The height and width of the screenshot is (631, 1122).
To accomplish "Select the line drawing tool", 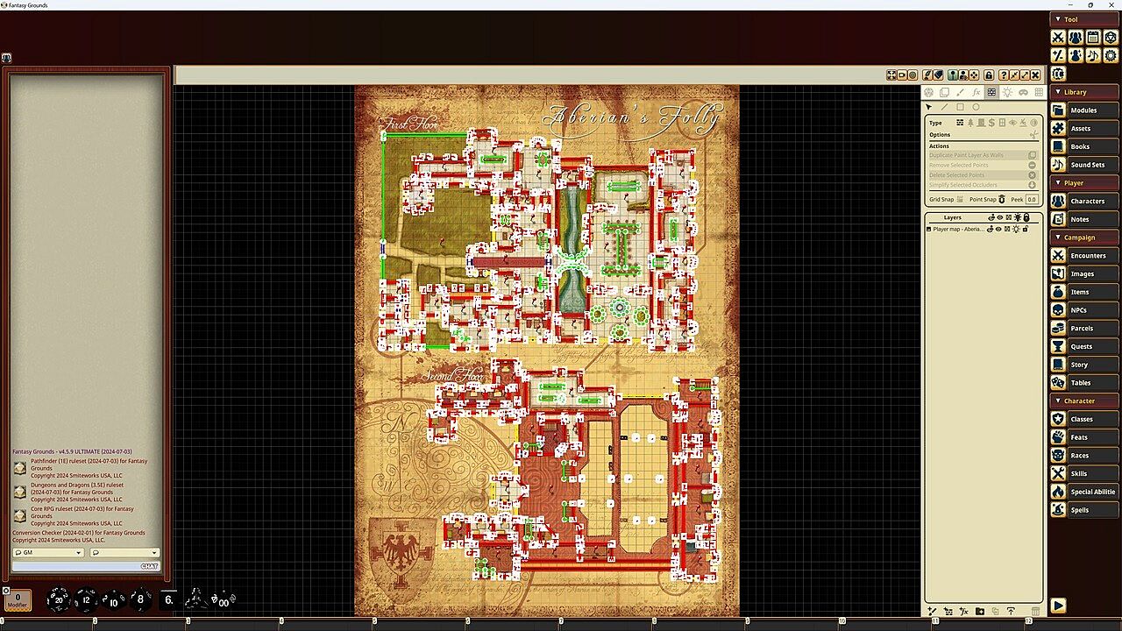I will point(944,107).
